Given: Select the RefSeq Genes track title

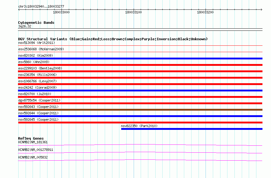Looking at the screenshot, I should coord(31,138).
